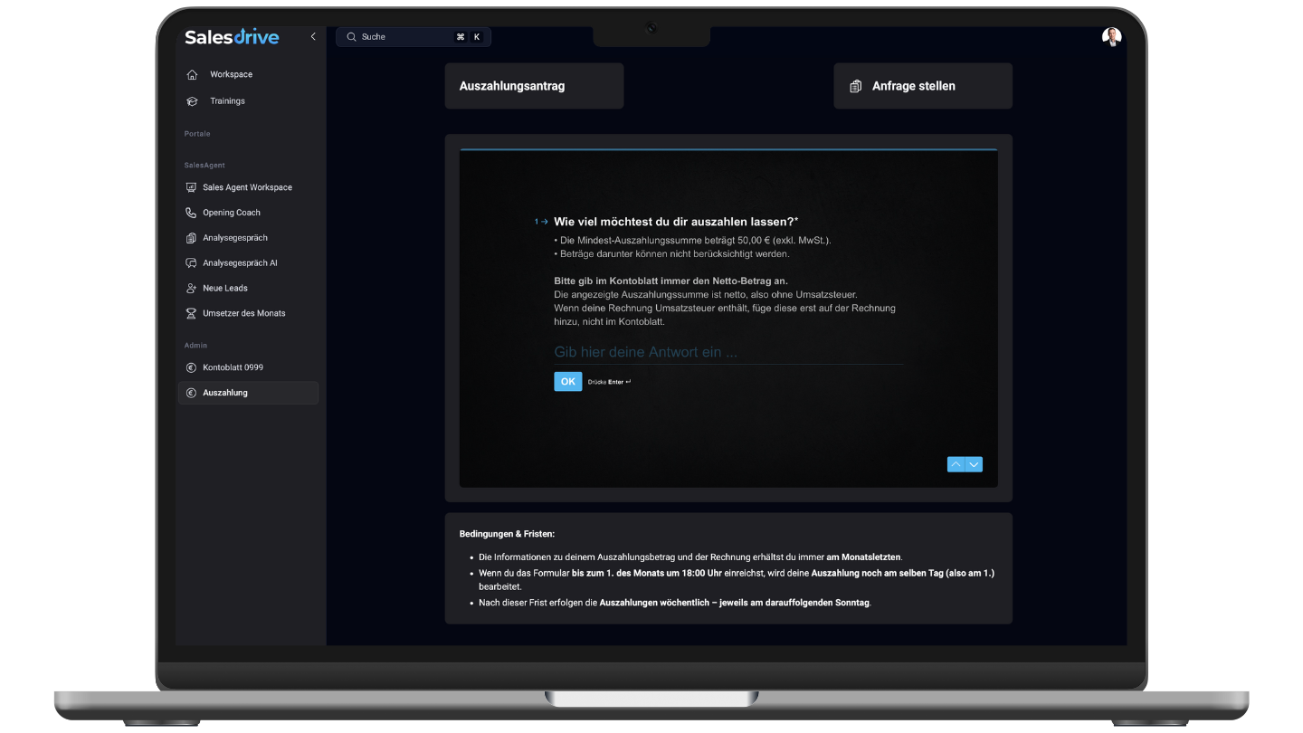Collapse the sidebar with the chevron
Image resolution: width=1303 pixels, height=733 pixels.
[x=313, y=37]
